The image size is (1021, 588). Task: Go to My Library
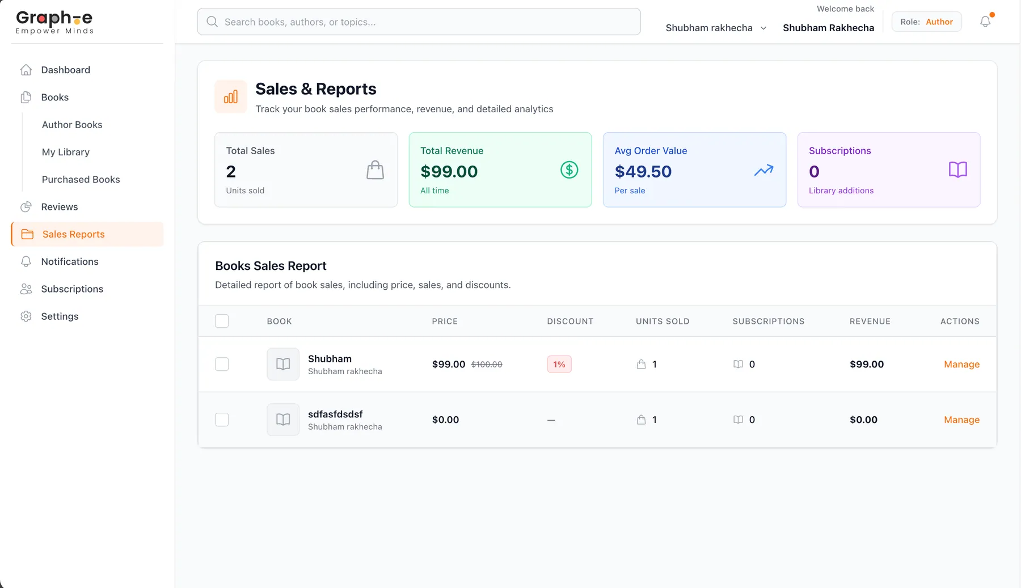pos(66,152)
